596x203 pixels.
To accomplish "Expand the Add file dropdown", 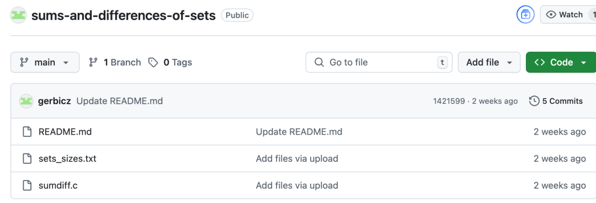I will (489, 62).
